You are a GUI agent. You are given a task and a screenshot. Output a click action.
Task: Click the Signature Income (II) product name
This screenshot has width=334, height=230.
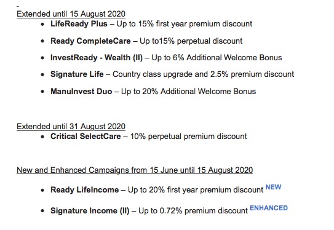[90, 211]
